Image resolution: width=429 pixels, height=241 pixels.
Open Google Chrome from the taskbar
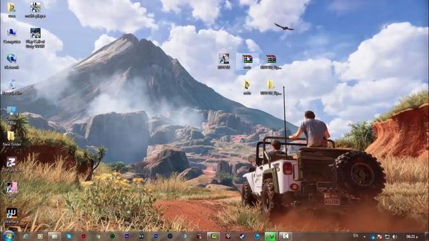pyautogui.click(x=98, y=236)
